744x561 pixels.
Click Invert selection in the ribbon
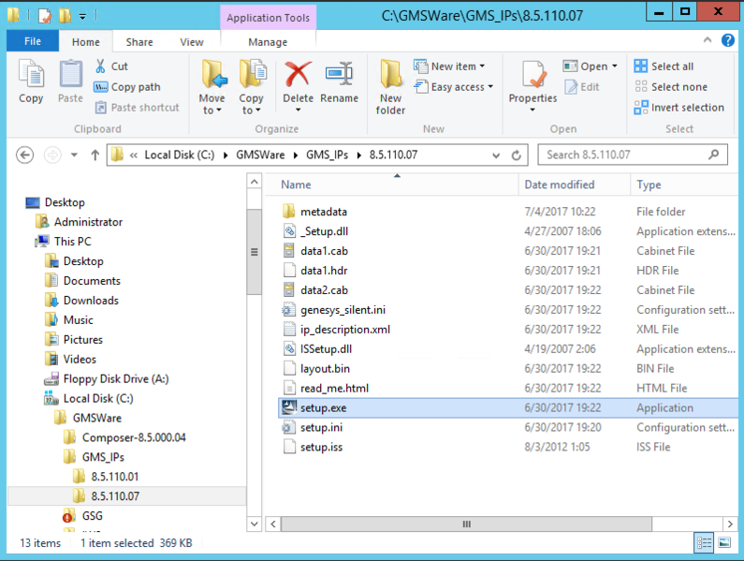click(678, 108)
